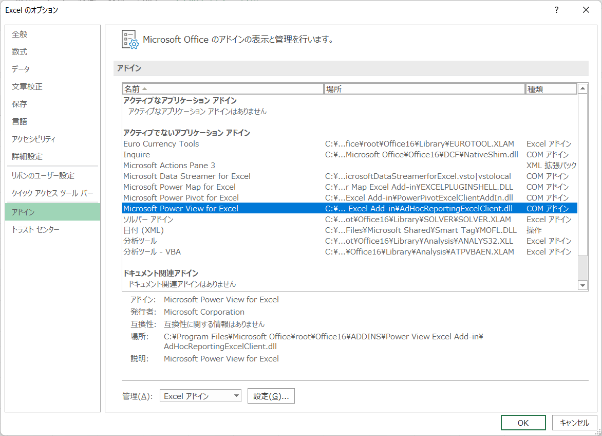Viewport: 602px width, 436px height.
Task: Close the Excel options dialog
Action: pos(586,10)
